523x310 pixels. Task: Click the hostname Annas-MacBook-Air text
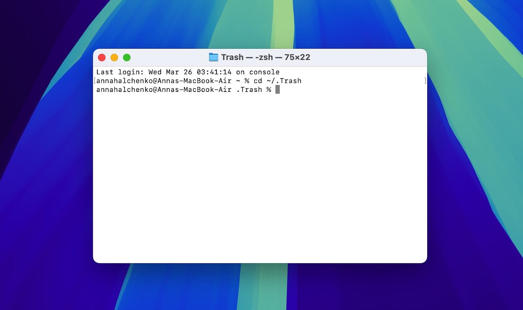(x=196, y=81)
